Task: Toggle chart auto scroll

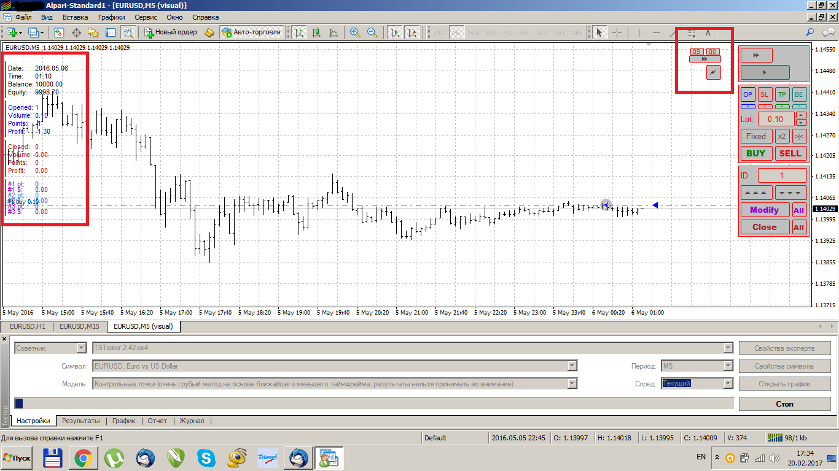Action: point(395,32)
